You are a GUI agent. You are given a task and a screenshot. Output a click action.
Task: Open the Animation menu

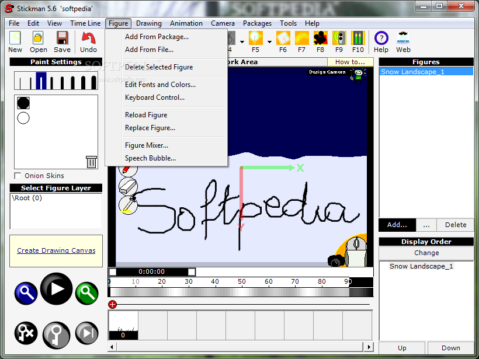pos(186,23)
